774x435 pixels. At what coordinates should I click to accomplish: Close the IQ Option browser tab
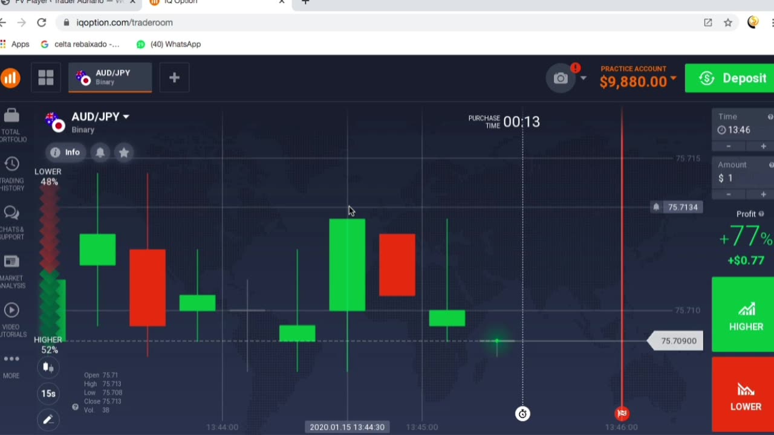coord(282,2)
